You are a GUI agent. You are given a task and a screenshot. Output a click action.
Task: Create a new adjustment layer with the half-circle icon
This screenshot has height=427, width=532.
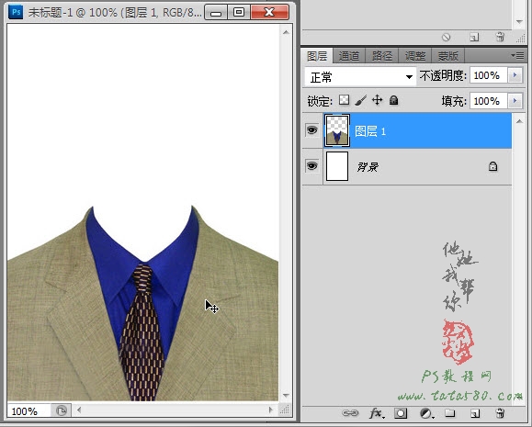[x=426, y=413]
